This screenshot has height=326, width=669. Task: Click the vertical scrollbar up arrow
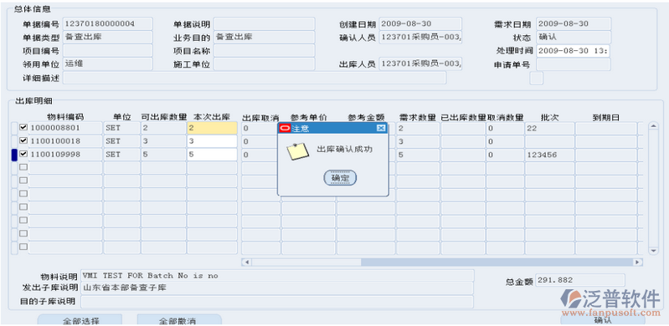click(x=653, y=125)
